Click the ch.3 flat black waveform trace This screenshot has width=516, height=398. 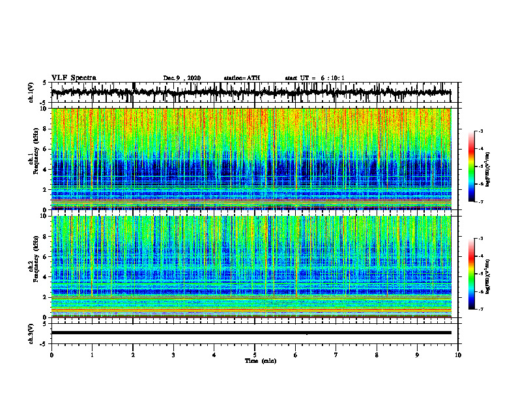251,333
